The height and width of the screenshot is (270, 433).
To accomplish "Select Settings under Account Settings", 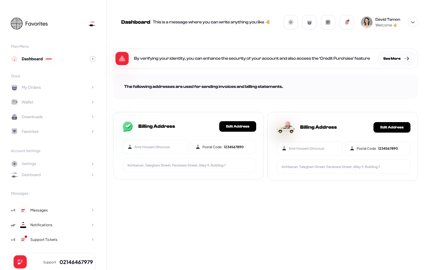I will tap(29, 164).
